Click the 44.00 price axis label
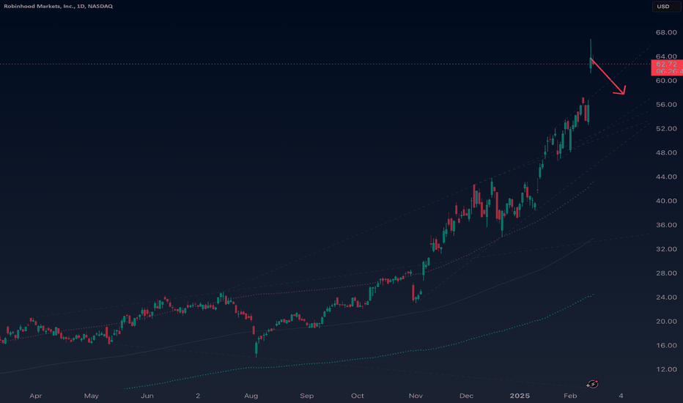 click(666, 177)
